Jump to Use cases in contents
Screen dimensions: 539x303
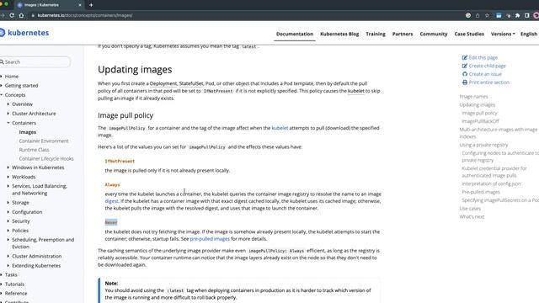pos(470,209)
